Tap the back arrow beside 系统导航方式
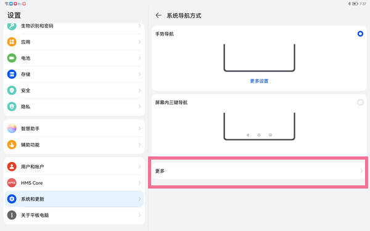Viewport: 370px width, 231px height. click(x=158, y=15)
